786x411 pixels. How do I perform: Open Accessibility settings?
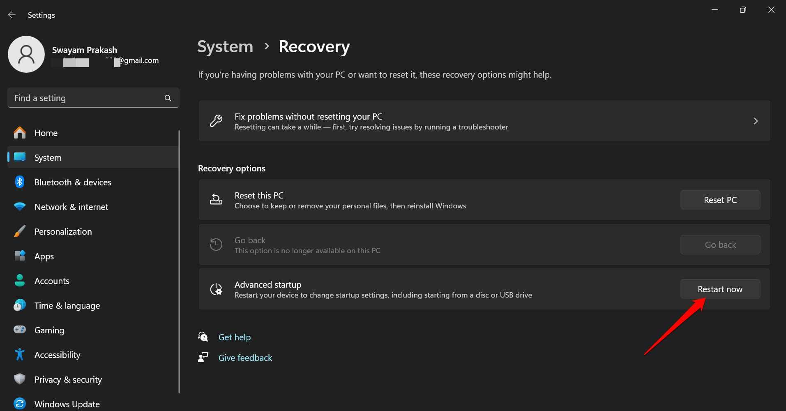pos(93,355)
